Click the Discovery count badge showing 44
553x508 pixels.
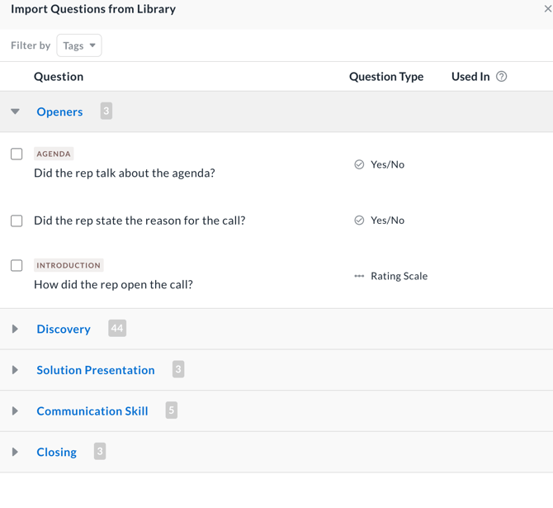click(x=117, y=329)
